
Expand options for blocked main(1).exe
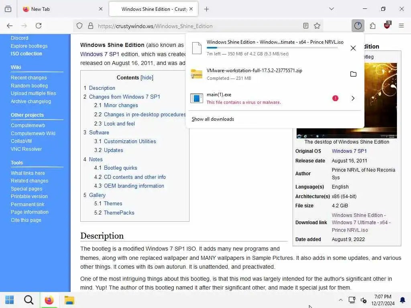353,98
